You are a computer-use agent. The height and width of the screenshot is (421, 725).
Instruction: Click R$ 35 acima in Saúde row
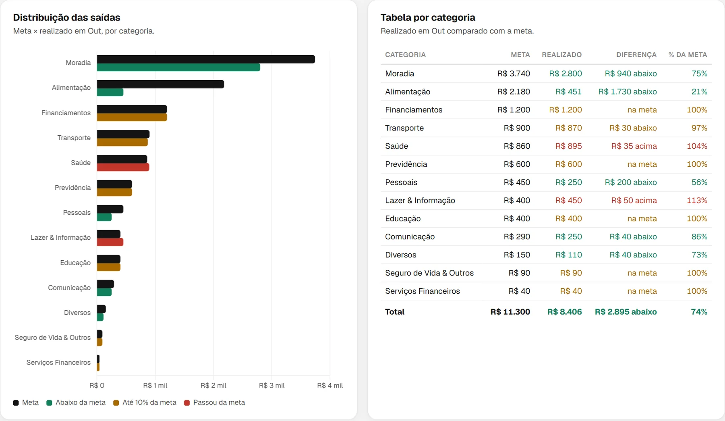[x=634, y=146]
